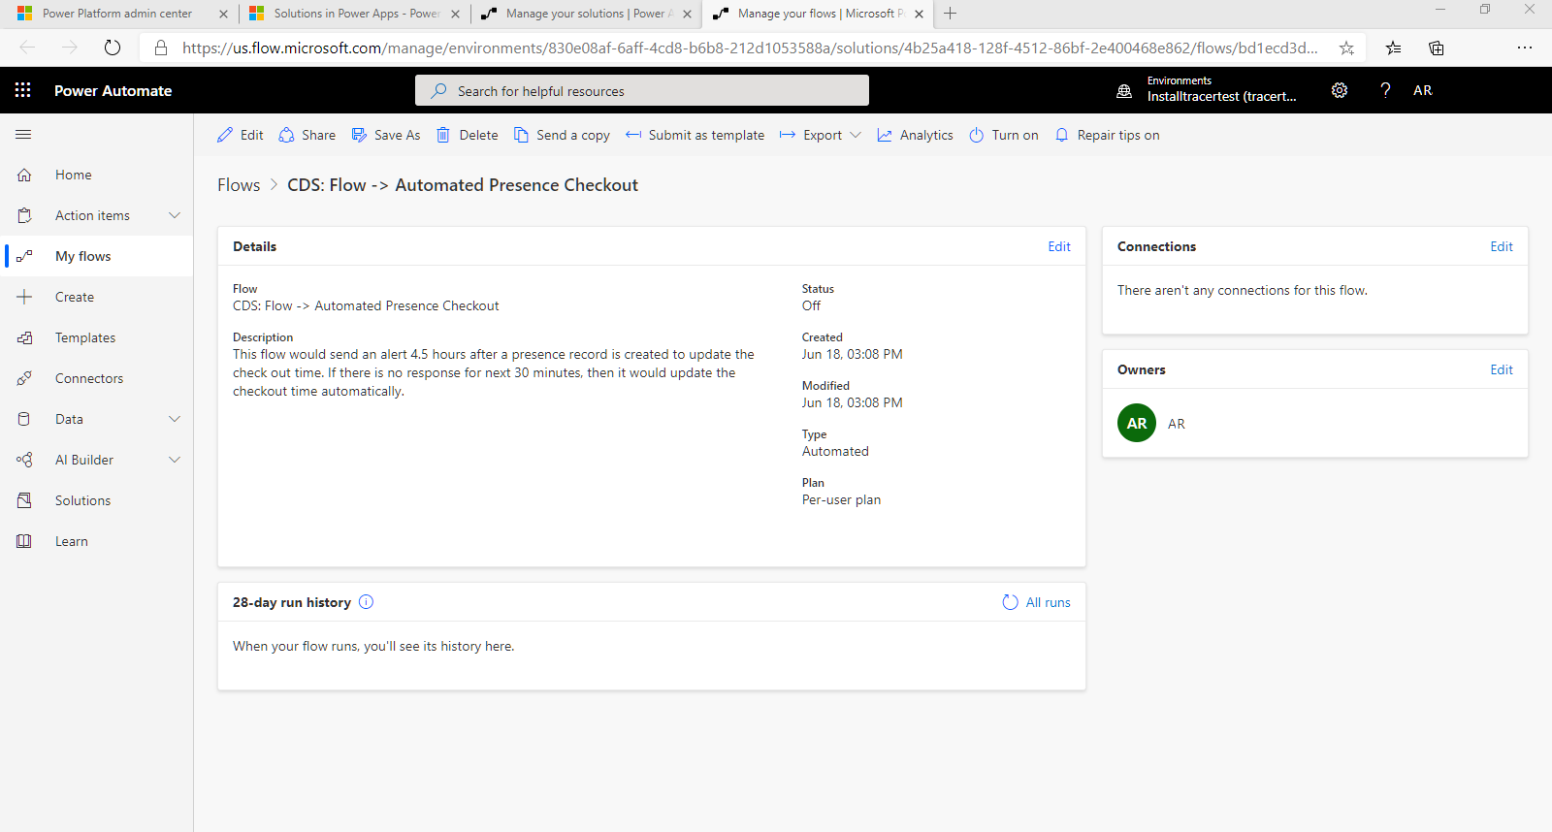Click the Automated type value
This screenshot has height=832, width=1552.
tap(835, 451)
